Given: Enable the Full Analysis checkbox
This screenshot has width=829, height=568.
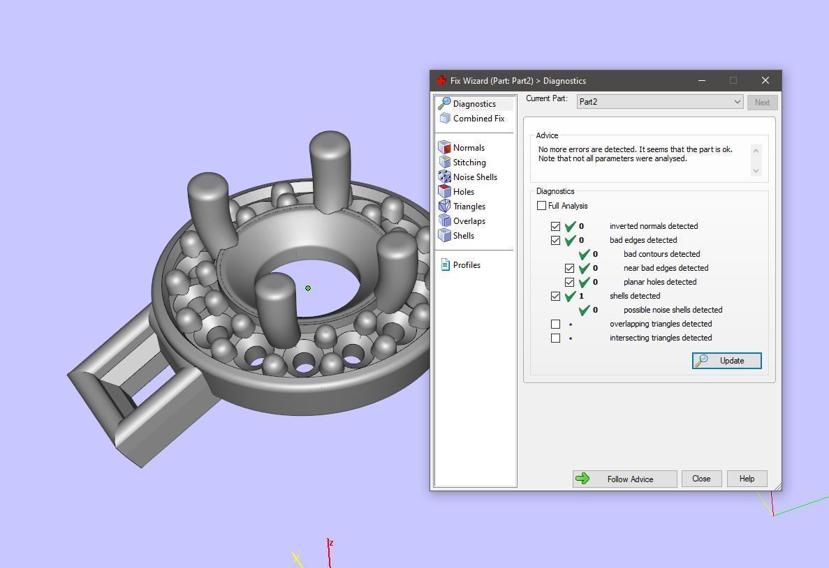Looking at the screenshot, I should 541,206.
